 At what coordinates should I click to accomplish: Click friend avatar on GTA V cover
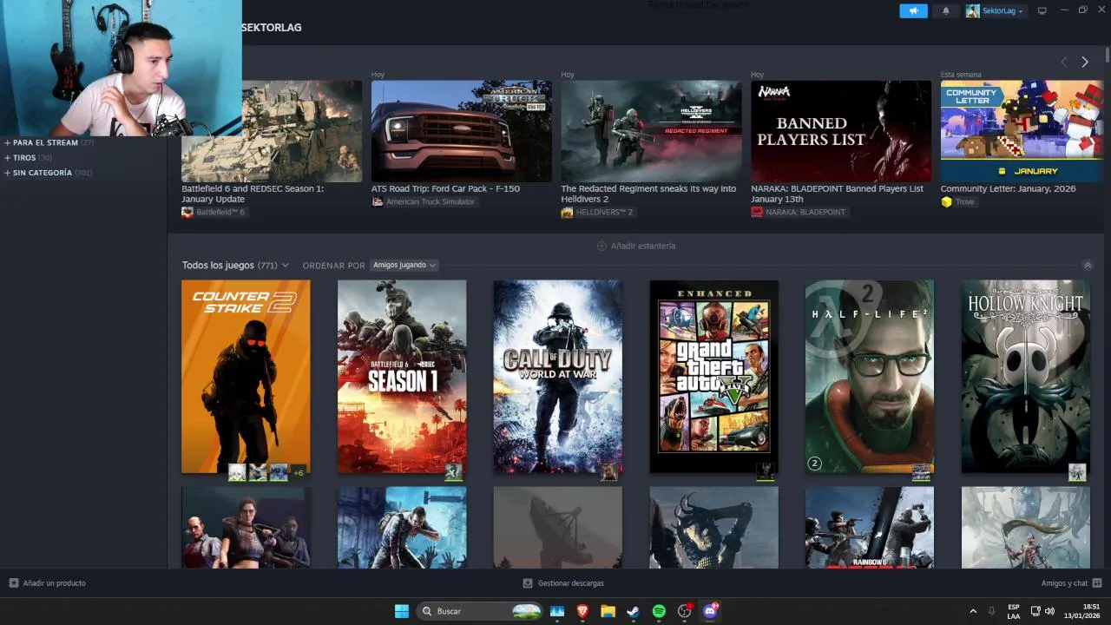766,472
